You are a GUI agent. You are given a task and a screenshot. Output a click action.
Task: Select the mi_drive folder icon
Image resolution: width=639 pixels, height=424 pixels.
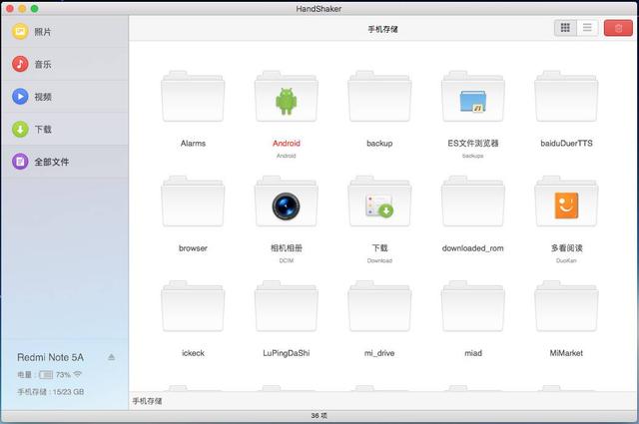coord(379,306)
